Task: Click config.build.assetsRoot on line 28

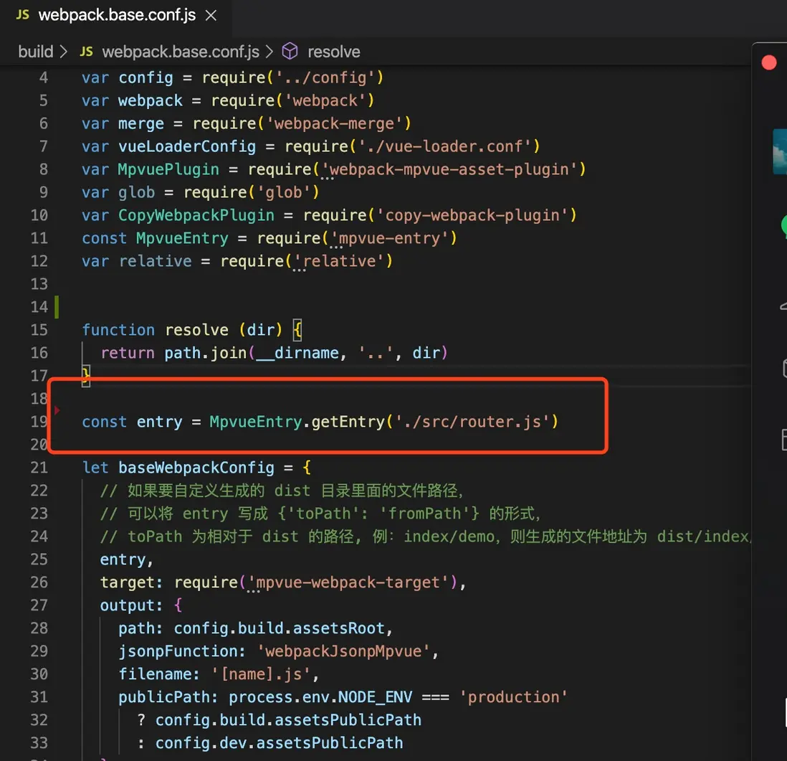Action: click(279, 628)
